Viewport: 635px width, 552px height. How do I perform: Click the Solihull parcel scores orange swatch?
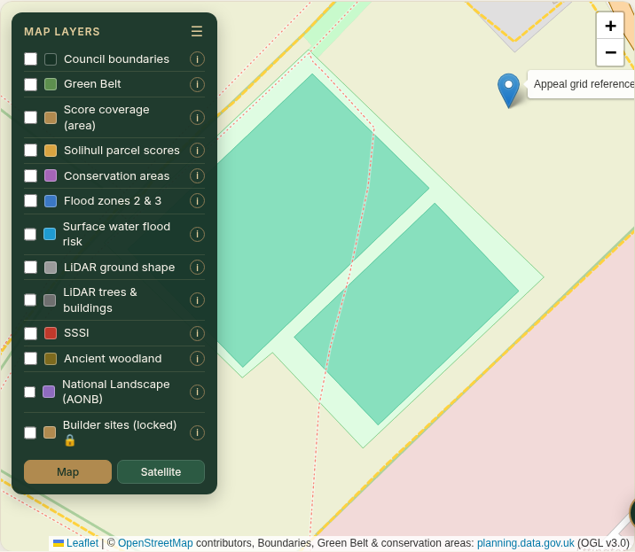(x=51, y=151)
